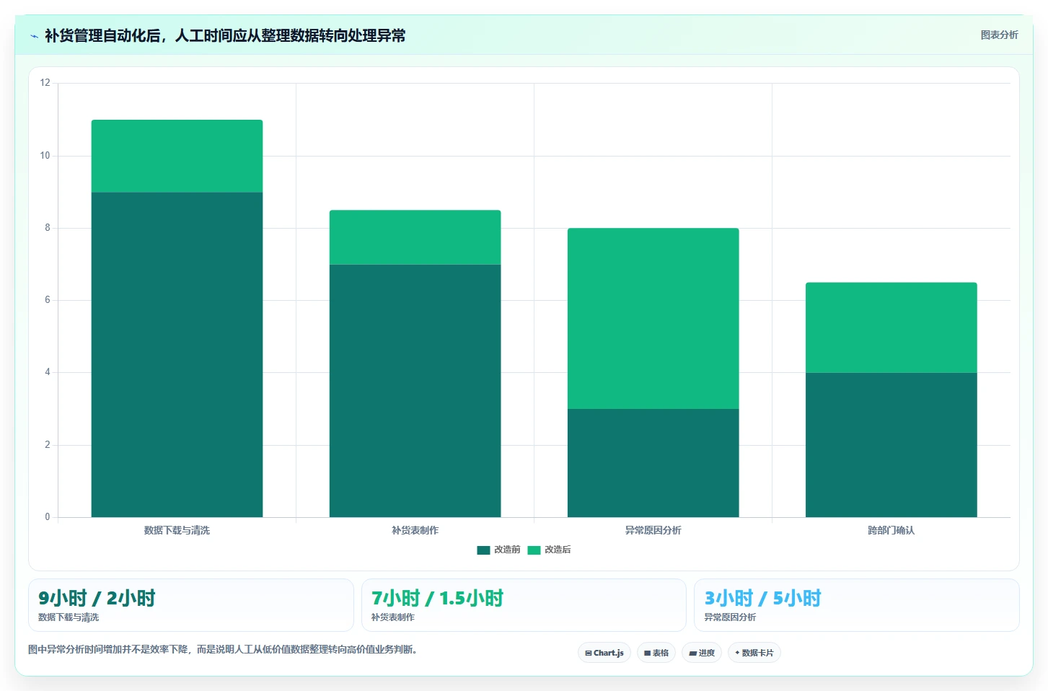This screenshot has width=1048, height=691.
Task: Click the y-axis value 2
Action: coord(48,444)
